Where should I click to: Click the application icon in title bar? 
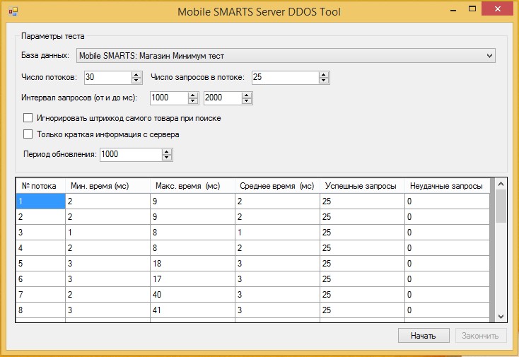[13, 12]
